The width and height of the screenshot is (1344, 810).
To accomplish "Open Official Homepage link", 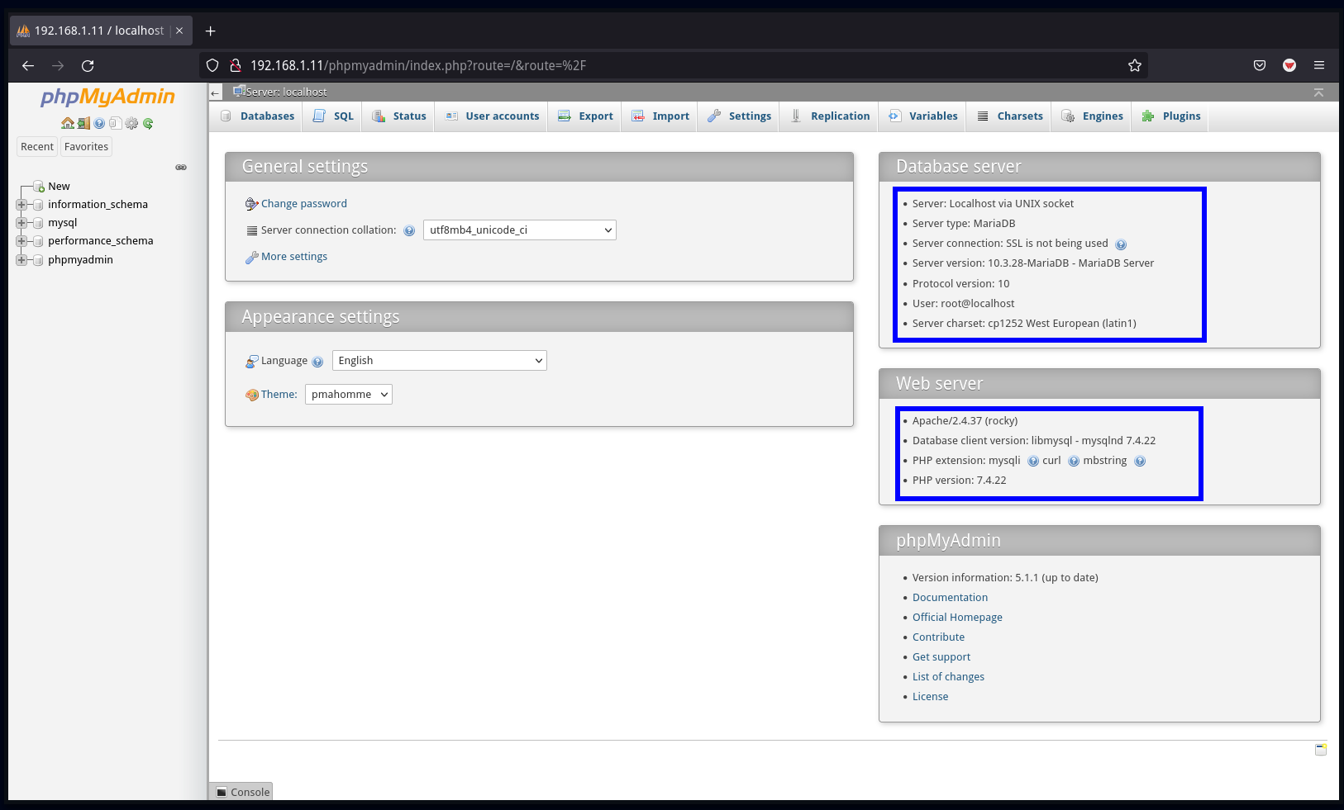I will [x=957, y=618].
